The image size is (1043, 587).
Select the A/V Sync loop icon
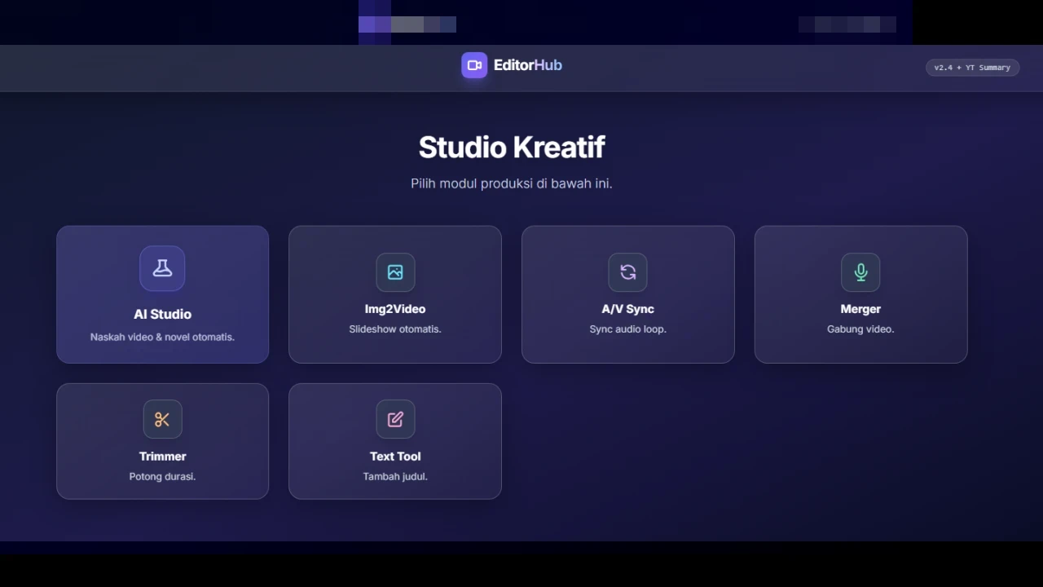pyautogui.click(x=627, y=272)
